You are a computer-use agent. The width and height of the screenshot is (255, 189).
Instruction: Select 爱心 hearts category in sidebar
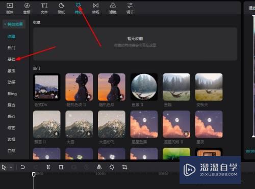pos(11,116)
